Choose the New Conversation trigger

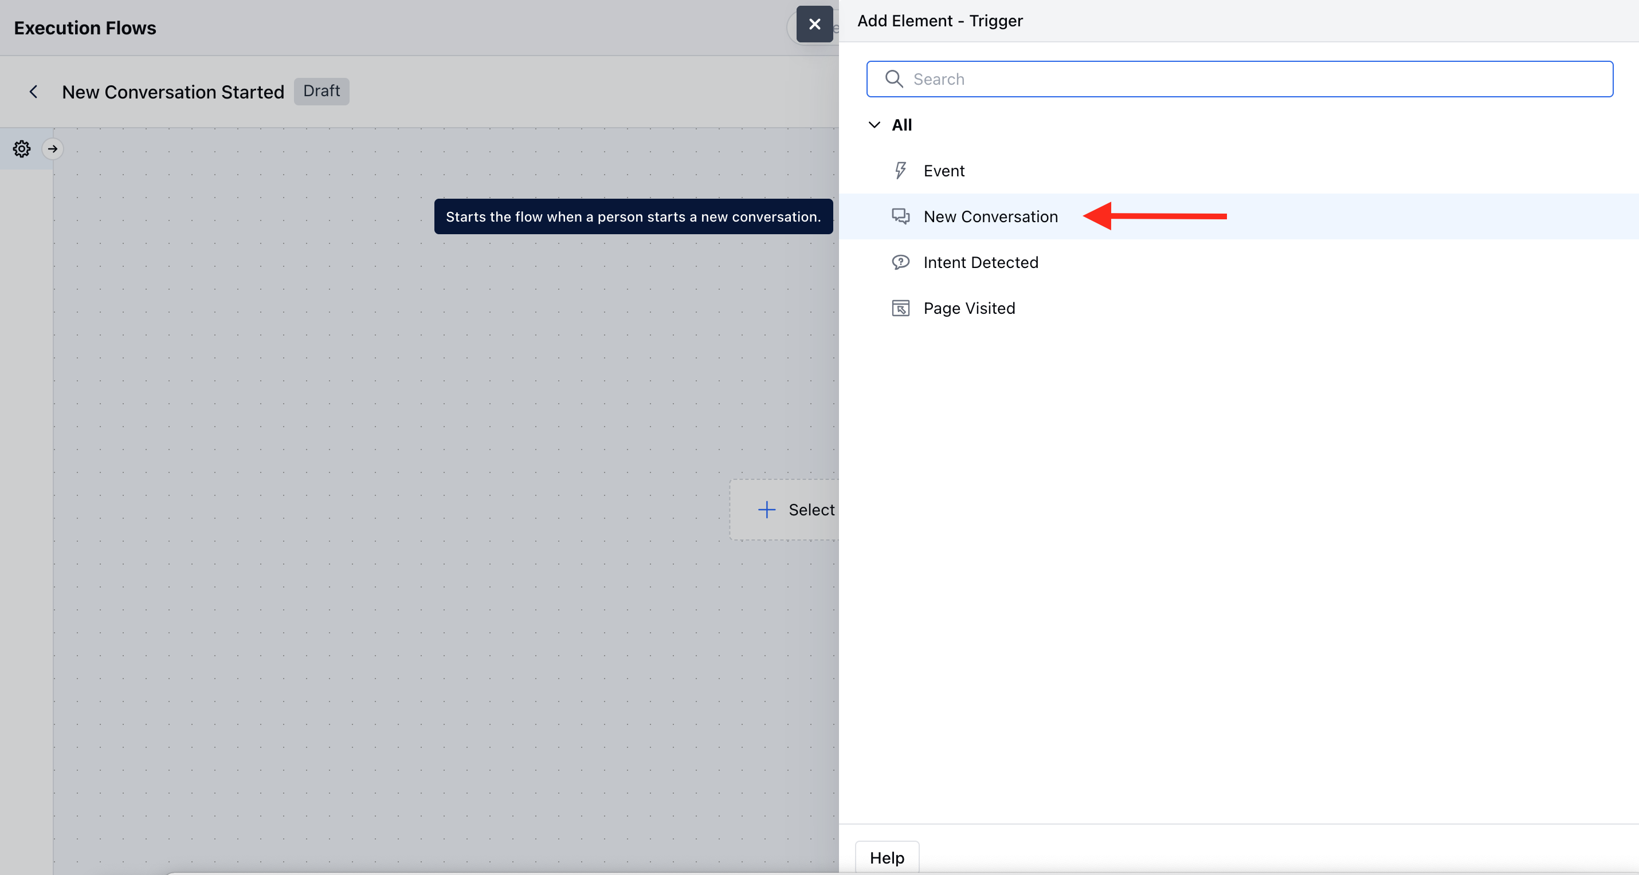coord(991,216)
